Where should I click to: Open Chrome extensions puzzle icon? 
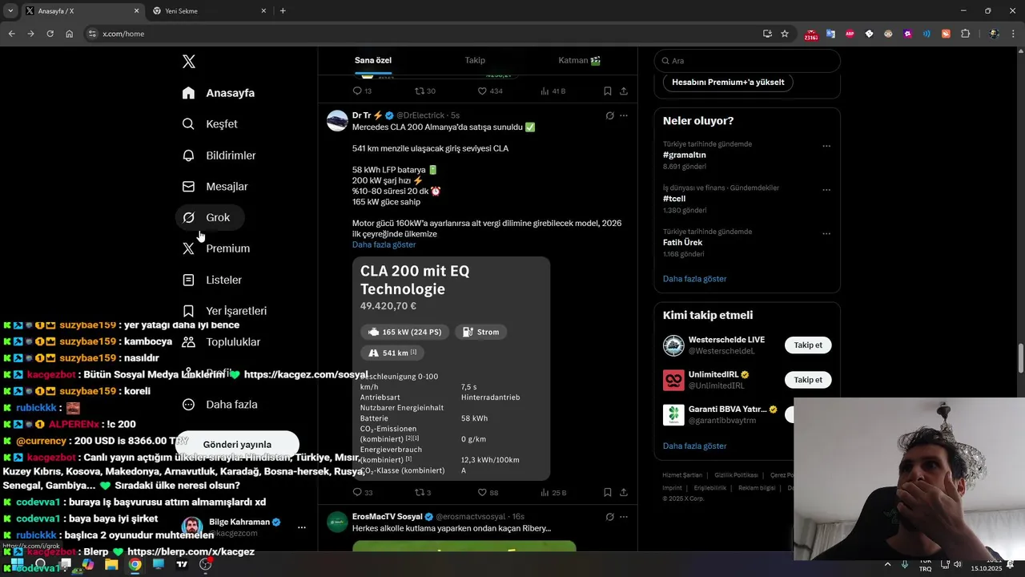965,34
